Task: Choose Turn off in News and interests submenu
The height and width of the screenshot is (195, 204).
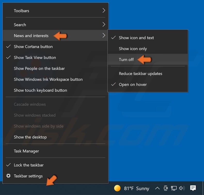Action: (148, 60)
